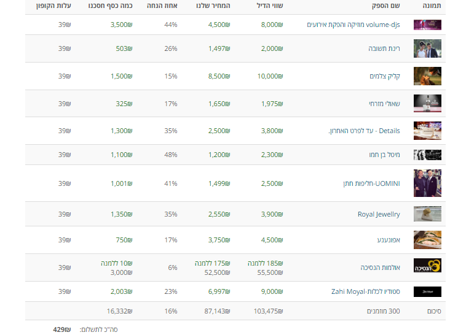
Task: Follow the רינת תשובה supplier link
Action: point(384,48)
